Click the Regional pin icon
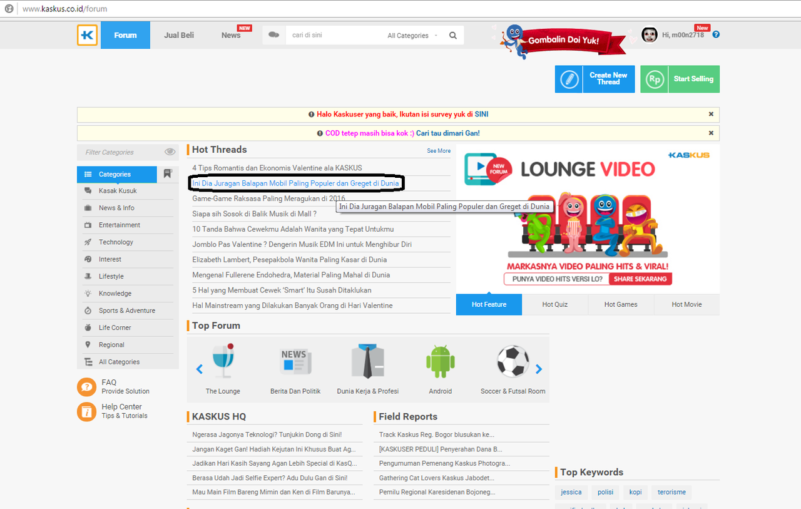801x509 pixels. pos(88,345)
